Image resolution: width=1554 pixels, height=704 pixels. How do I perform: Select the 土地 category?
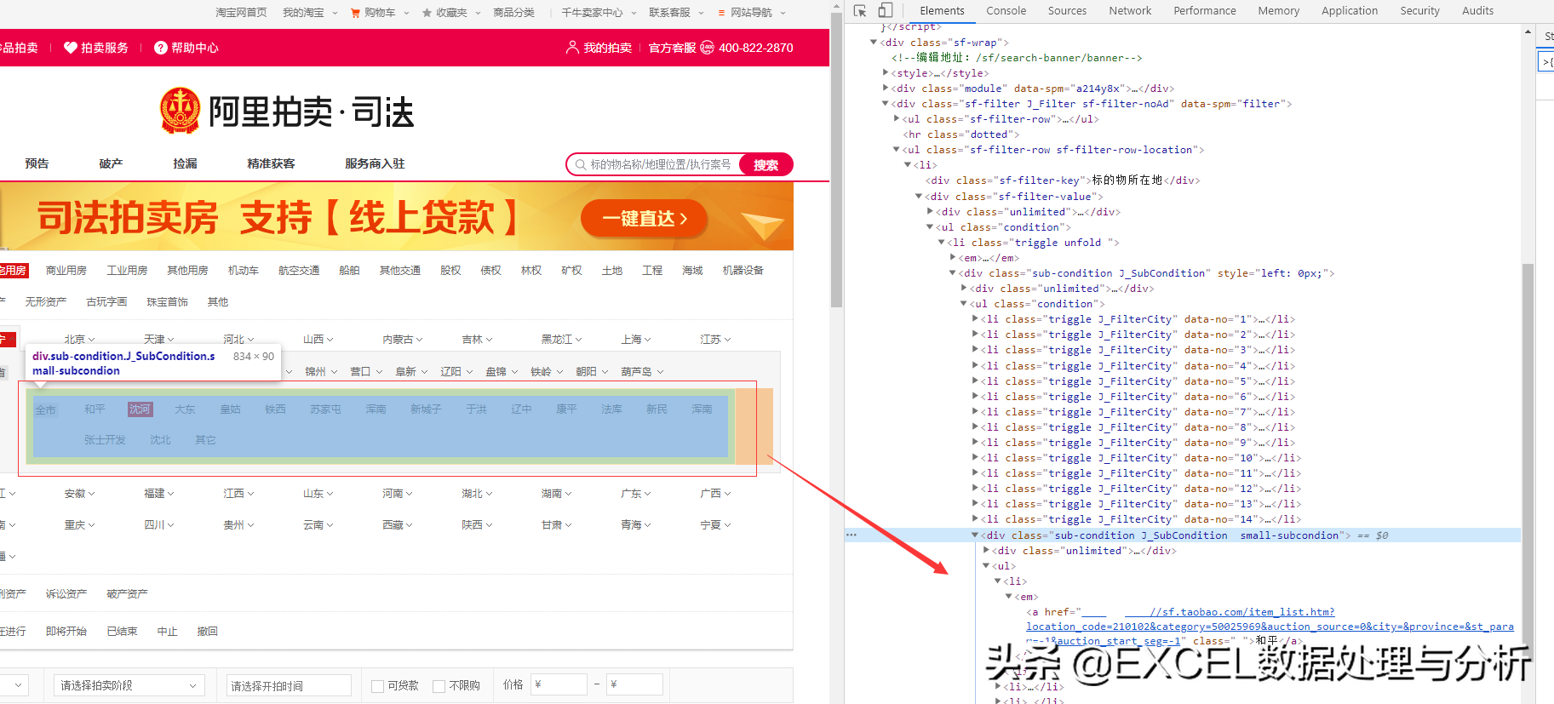(x=611, y=271)
